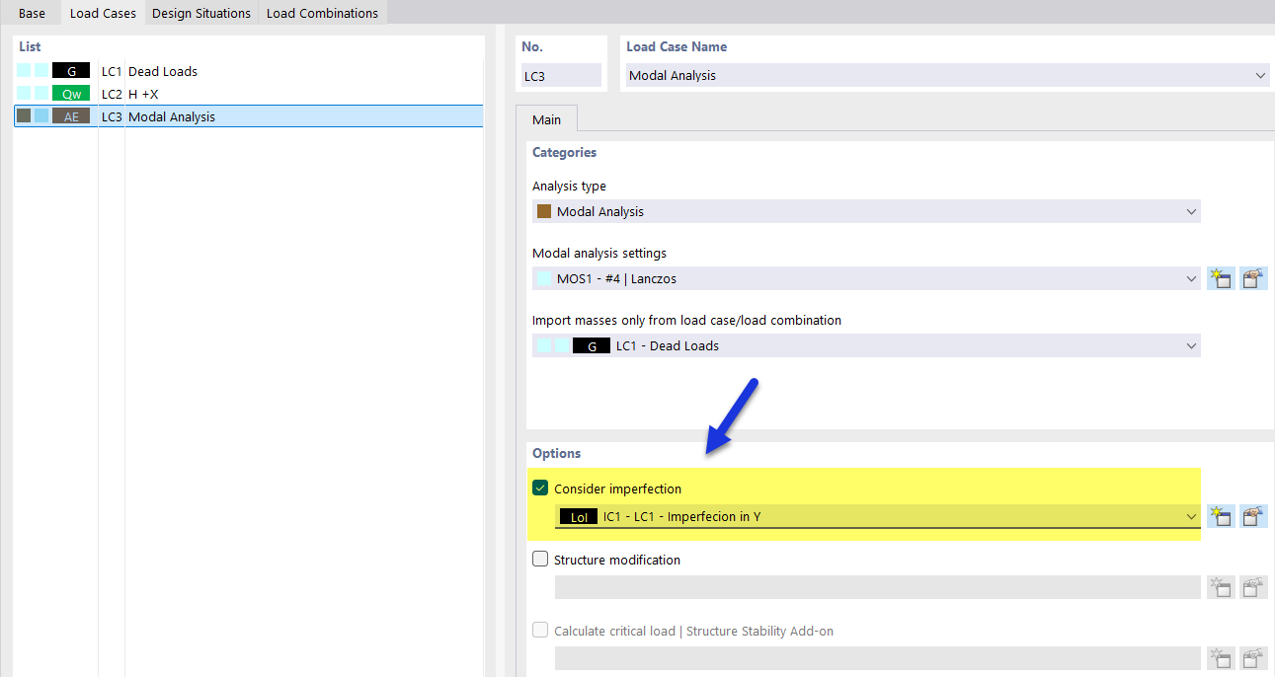Edit the MOS1 Lanczos settings
Viewport: 1275px width, 677px height.
[1253, 277]
